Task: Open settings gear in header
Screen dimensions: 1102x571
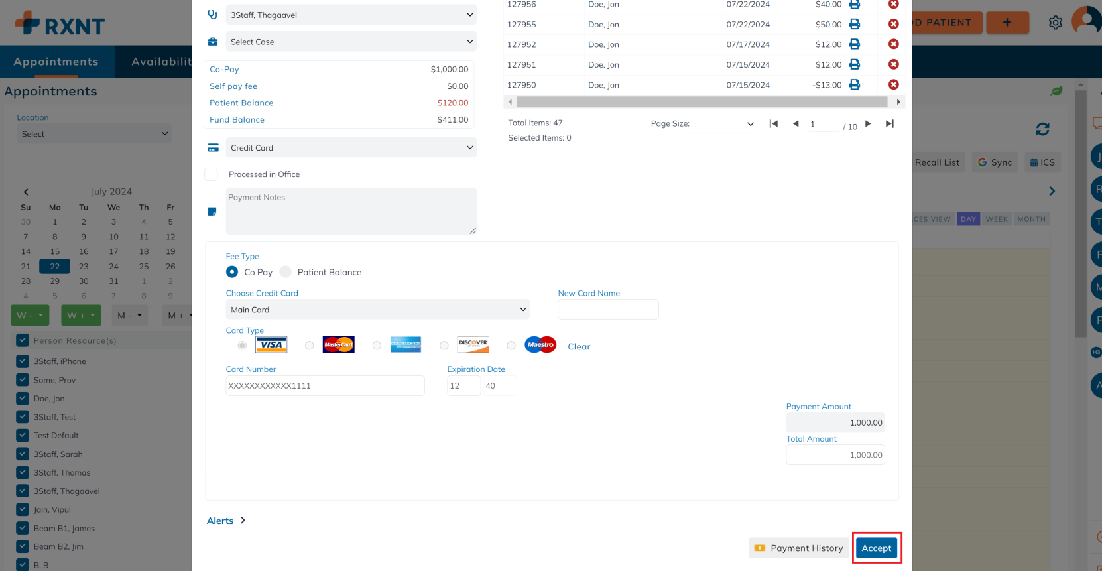Action: (1056, 23)
